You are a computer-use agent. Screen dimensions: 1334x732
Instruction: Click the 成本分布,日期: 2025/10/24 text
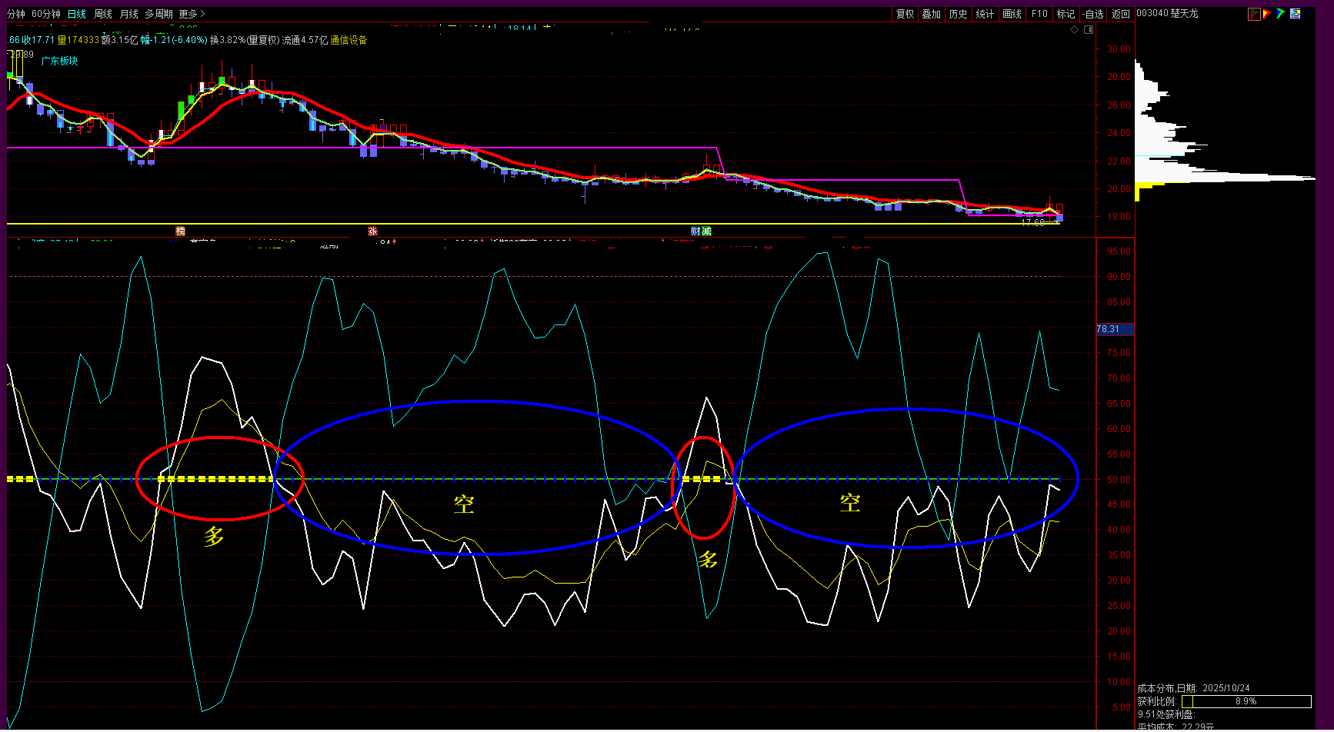click(1193, 688)
